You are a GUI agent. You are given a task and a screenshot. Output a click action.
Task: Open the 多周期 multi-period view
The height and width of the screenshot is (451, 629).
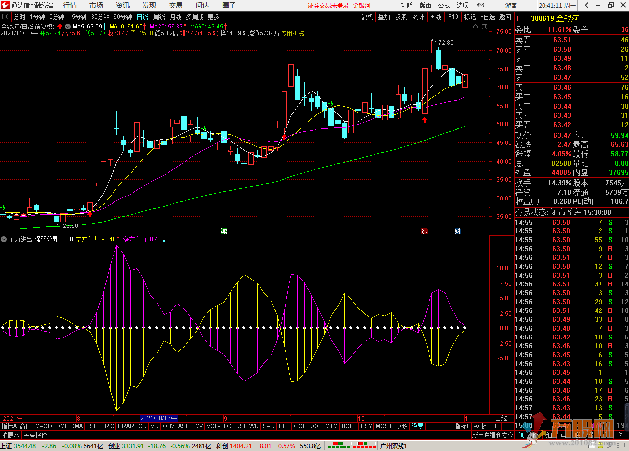[x=195, y=17]
